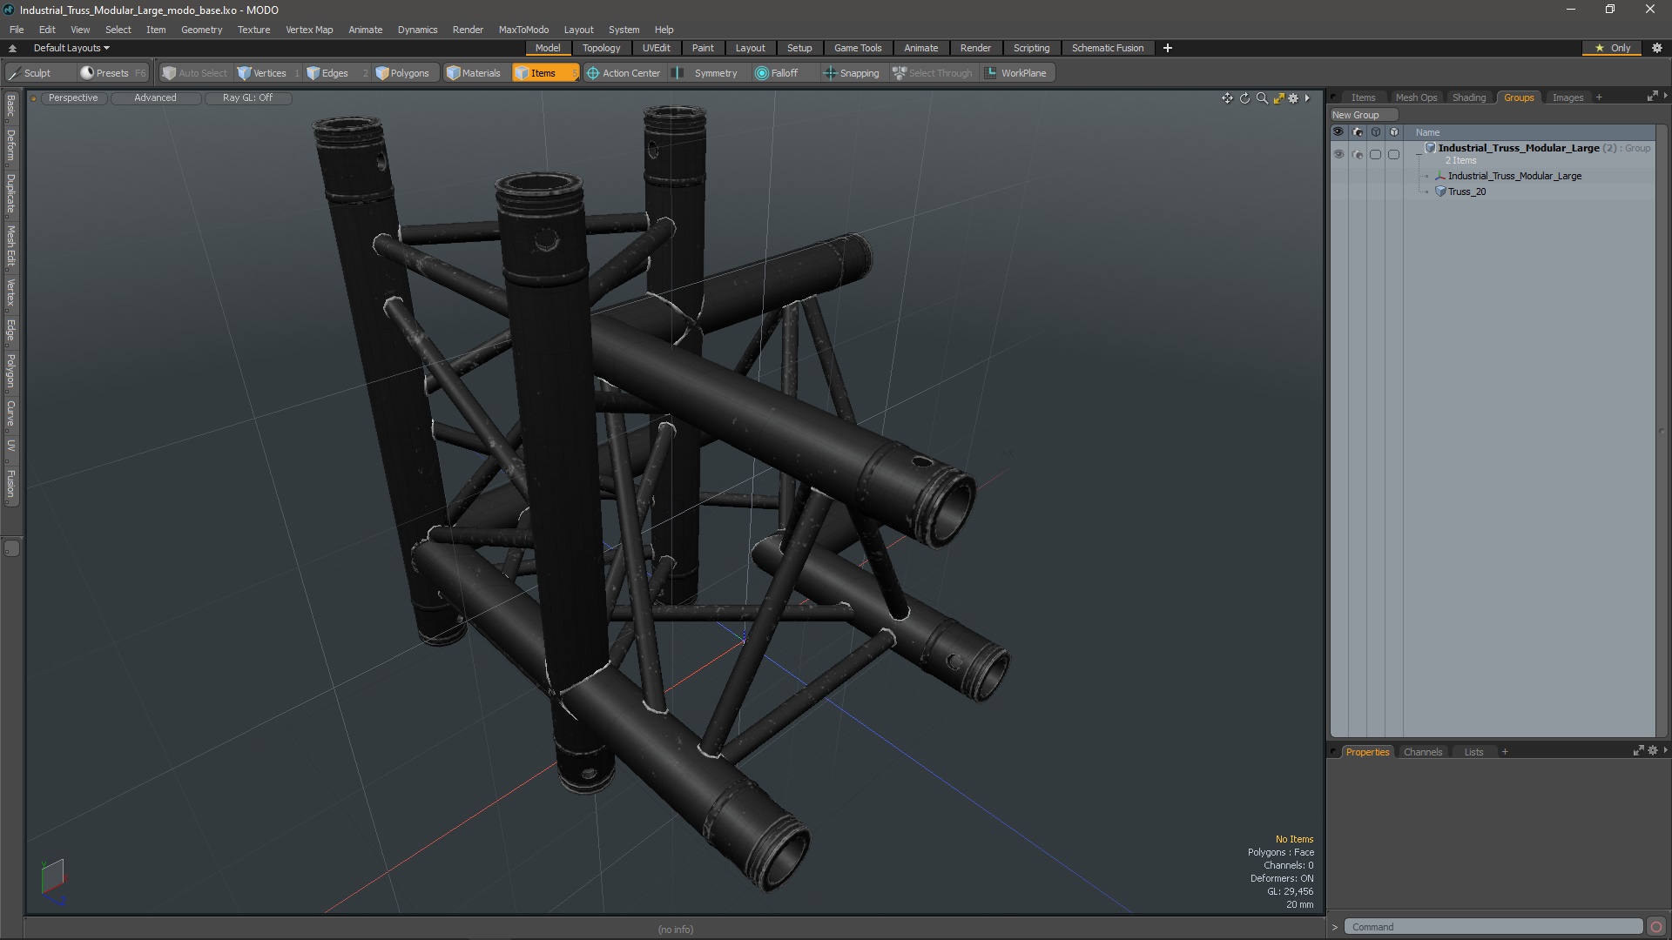Open the WorkPlane menu
Image resolution: width=1672 pixels, height=940 pixels.
click(1016, 73)
